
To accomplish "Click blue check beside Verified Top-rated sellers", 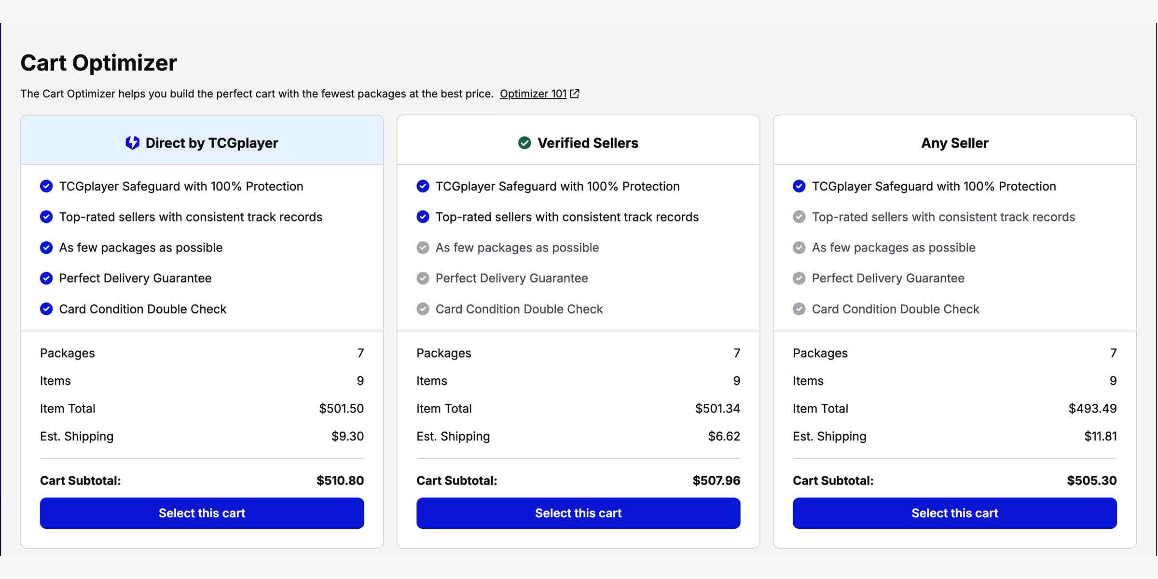I will click(x=423, y=217).
